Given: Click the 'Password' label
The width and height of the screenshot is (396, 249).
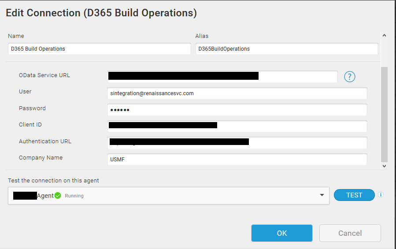Looking at the screenshot, I should pyautogui.click(x=32, y=108).
